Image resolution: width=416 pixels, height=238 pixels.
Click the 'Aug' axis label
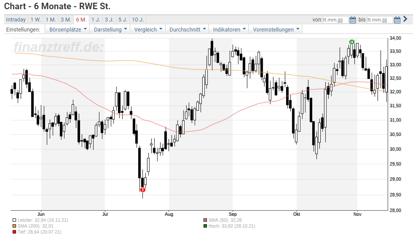tap(169, 214)
